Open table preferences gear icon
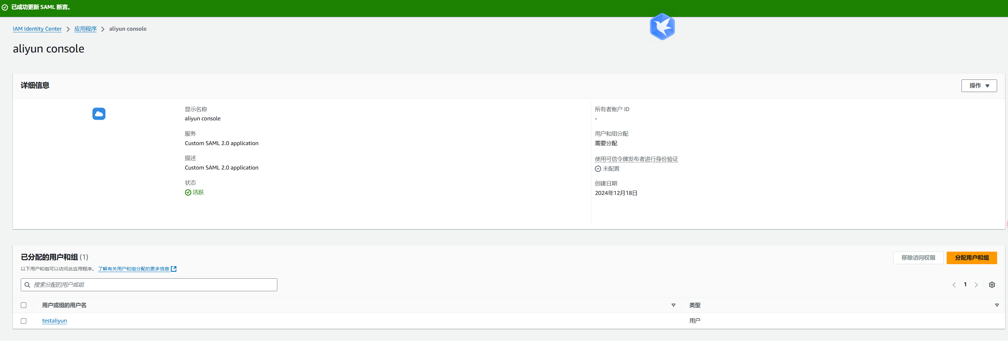1008x341 pixels. coord(992,285)
